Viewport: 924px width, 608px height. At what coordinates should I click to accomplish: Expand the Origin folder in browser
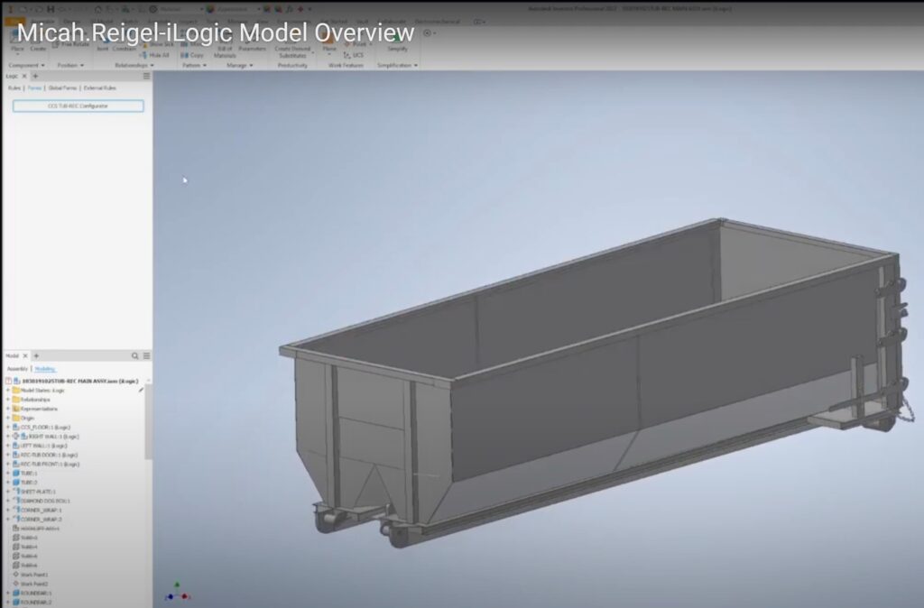tap(7, 418)
